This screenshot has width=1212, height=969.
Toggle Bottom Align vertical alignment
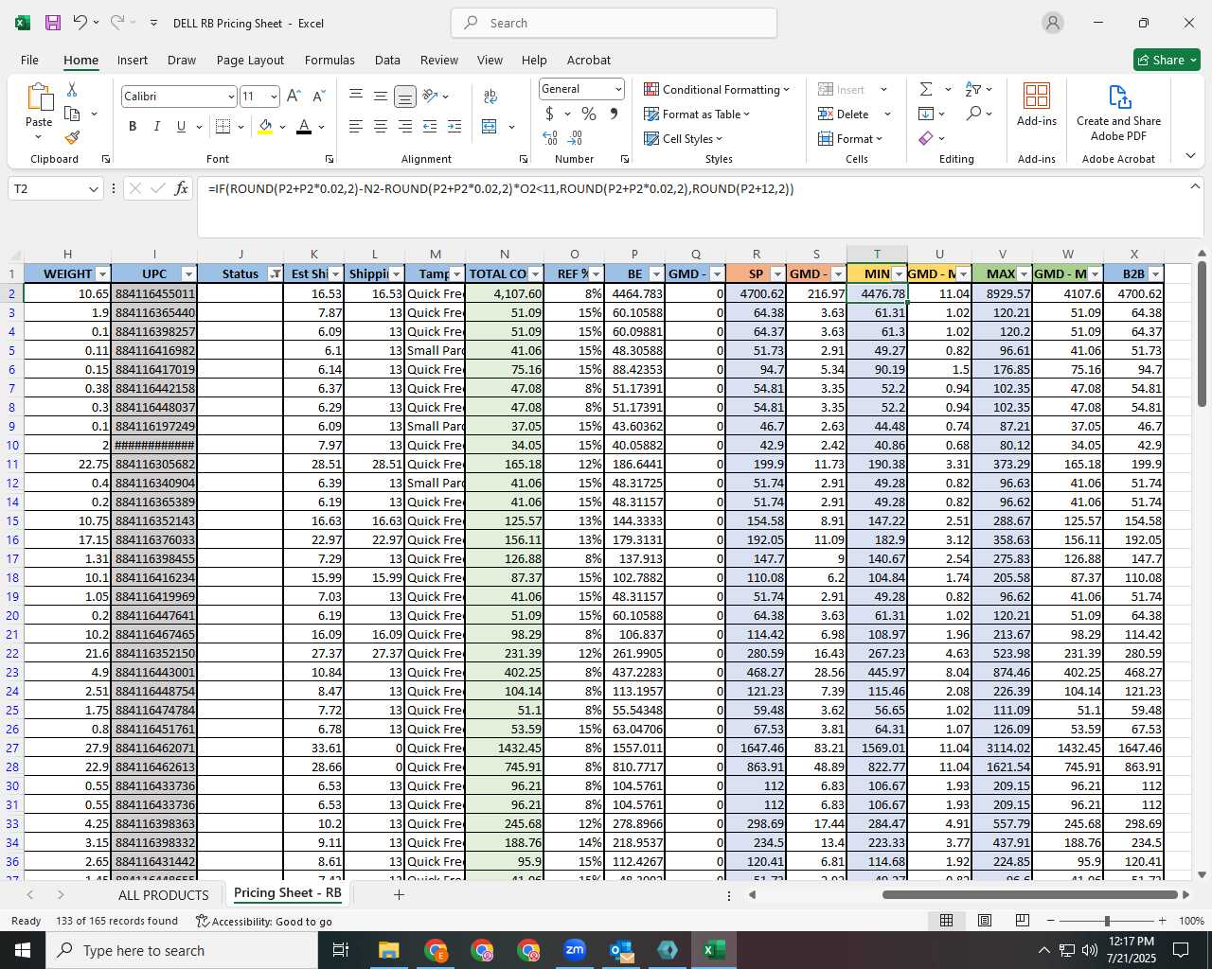(x=405, y=97)
